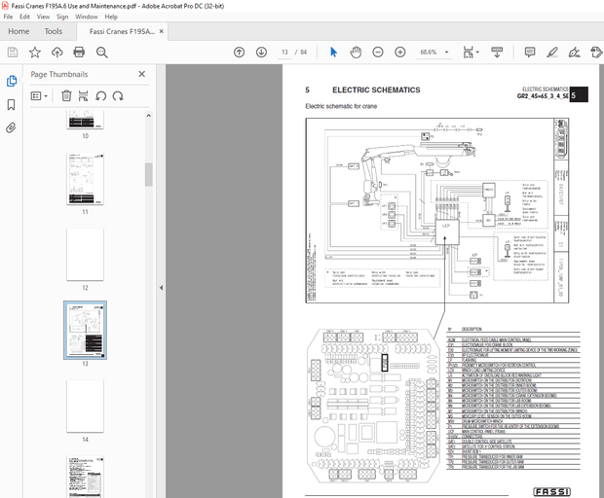Open the View menu
The height and width of the screenshot is (498, 604).
point(43,17)
